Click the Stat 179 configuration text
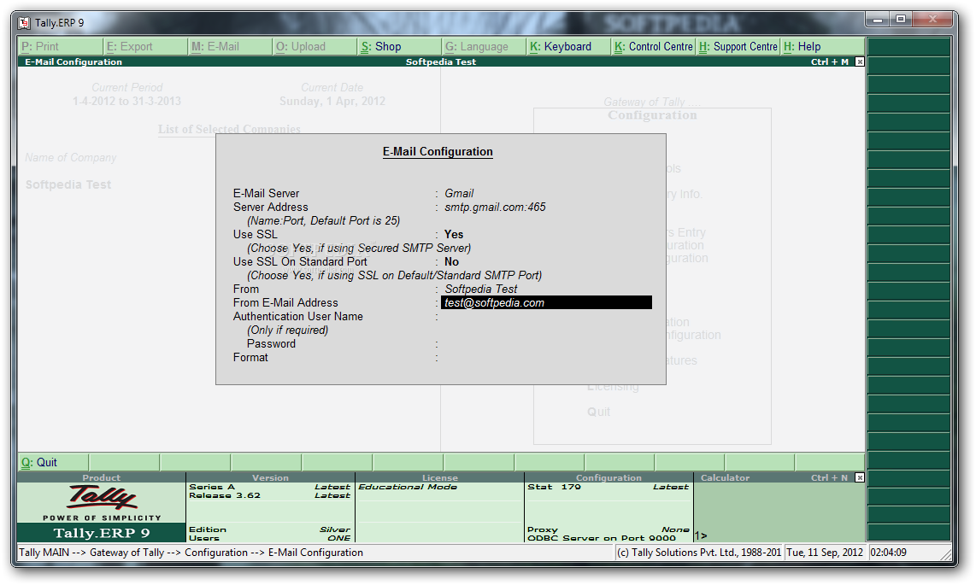 [x=554, y=487]
